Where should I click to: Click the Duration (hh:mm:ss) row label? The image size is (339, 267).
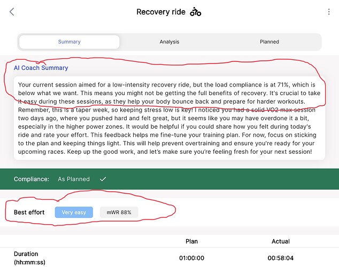click(x=26, y=257)
